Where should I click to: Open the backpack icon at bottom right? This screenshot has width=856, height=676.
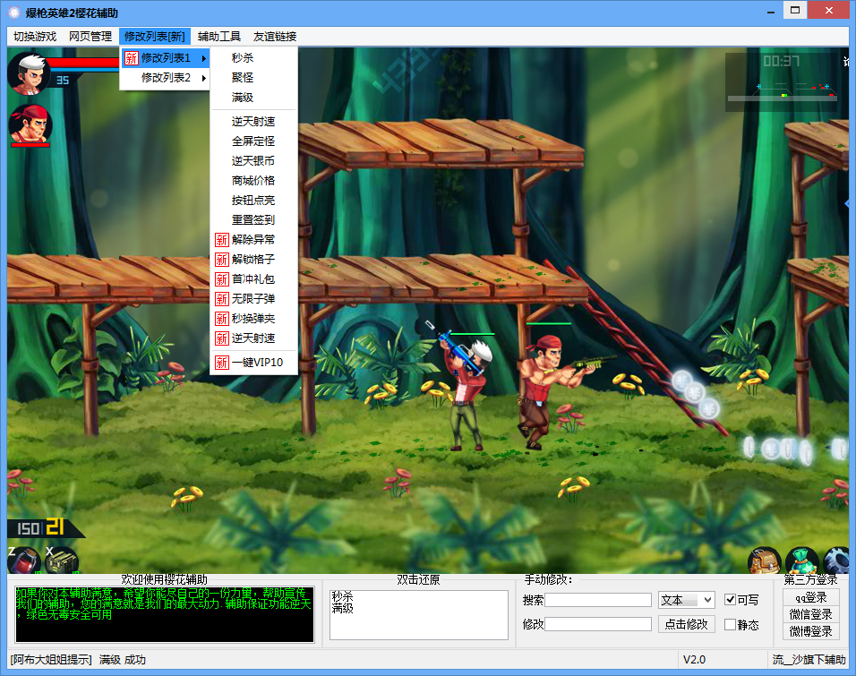[x=765, y=560]
